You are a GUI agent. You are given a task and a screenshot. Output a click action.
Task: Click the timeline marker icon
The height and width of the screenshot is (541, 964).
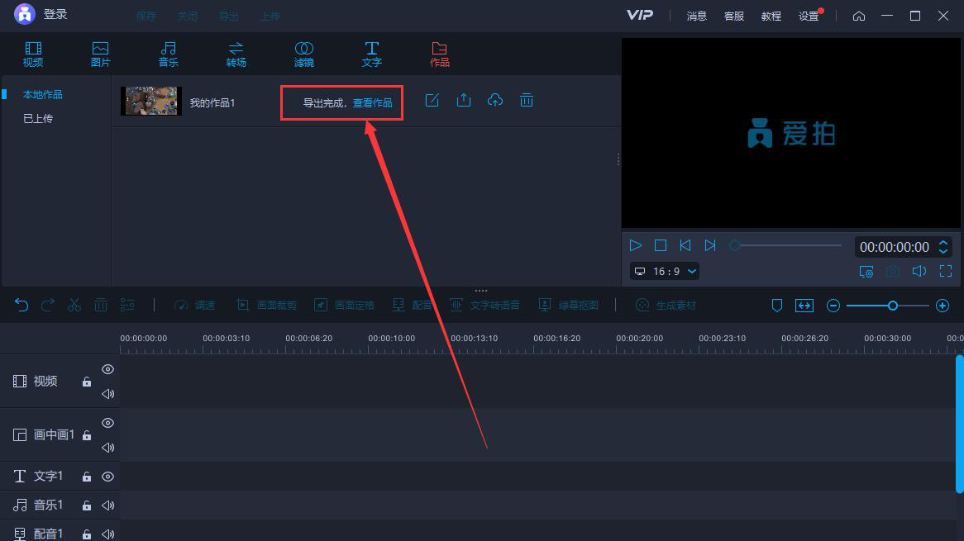(777, 306)
